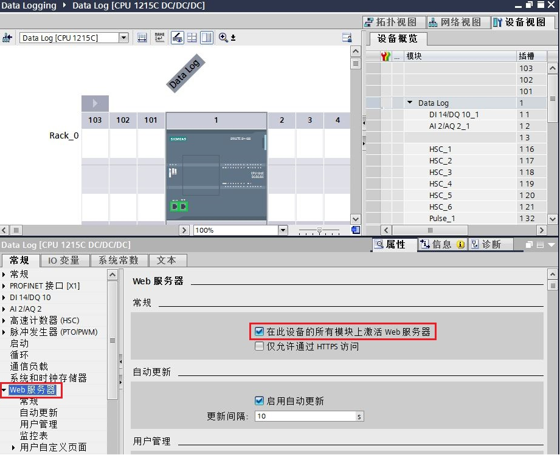560x455 pixels.
Task: Click the panel layout icon at toolbar right
Action: (347, 38)
